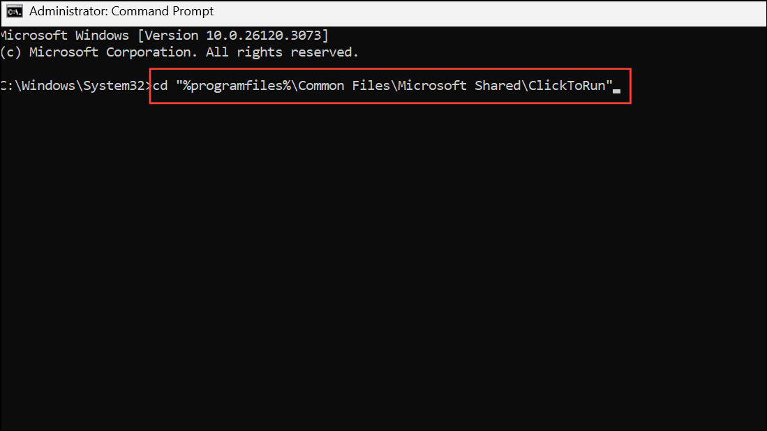
Task: Click the 'Administrator: Command Prompt' window title
Action: click(x=121, y=11)
